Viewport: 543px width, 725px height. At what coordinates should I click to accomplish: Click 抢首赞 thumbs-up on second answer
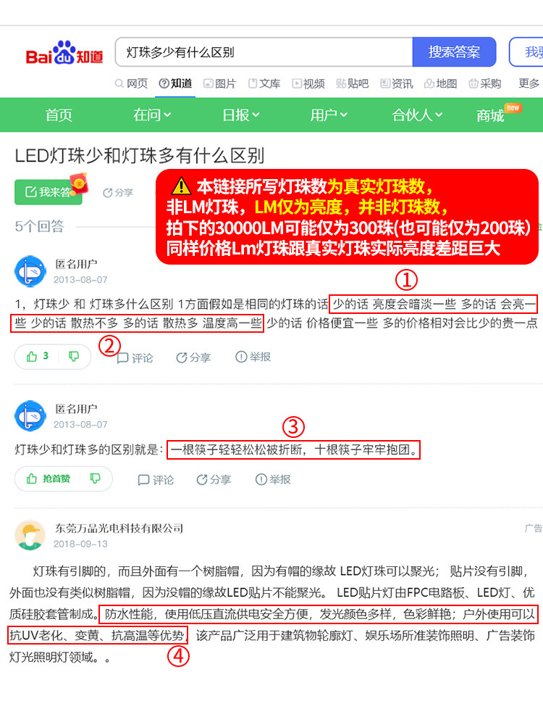coord(49,478)
